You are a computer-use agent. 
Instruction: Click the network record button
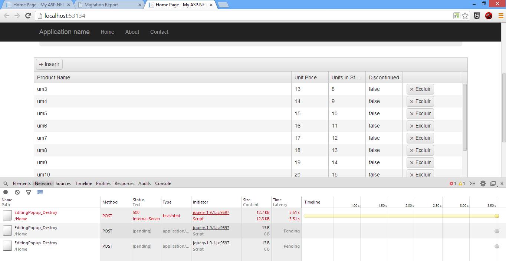click(x=6, y=192)
